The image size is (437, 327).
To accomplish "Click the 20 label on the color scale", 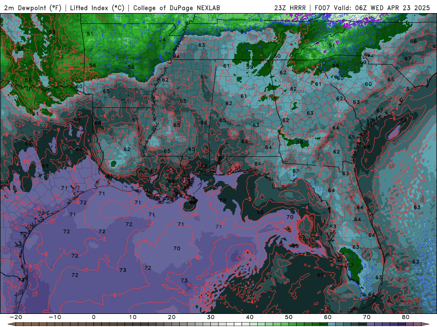I will coord(172,317).
